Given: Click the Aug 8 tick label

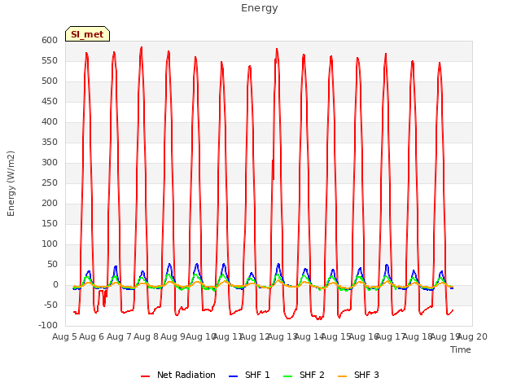Looking at the screenshot, I should (x=147, y=336).
